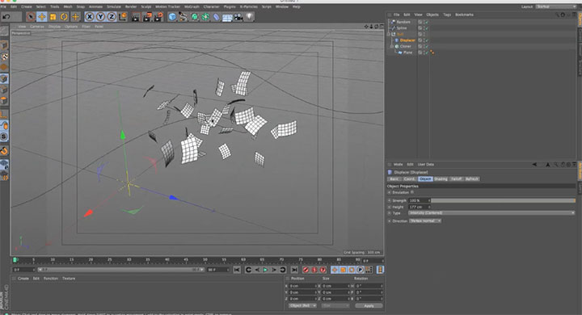Toggle the Plane object checkmark
Image resolution: width=582 pixels, height=315 pixels.
[x=427, y=52]
